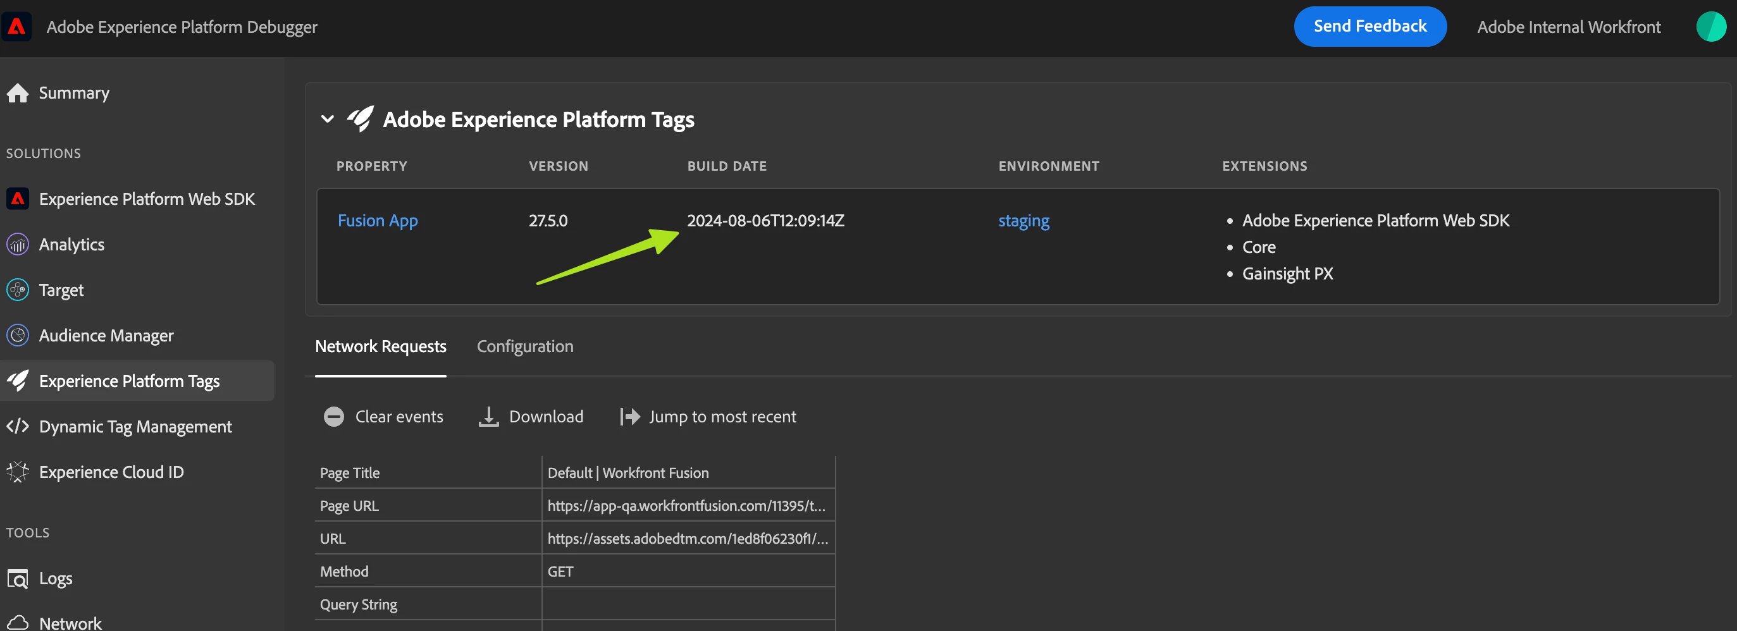The image size is (1737, 631).
Task: Go to the Analytics solution
Action: (x=71, y=245)
